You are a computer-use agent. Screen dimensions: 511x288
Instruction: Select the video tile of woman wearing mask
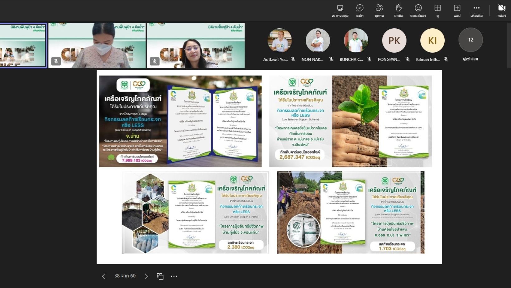(x=97, y=46)
